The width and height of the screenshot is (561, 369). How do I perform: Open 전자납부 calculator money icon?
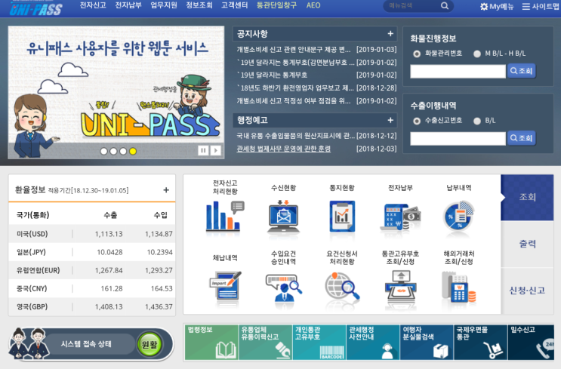(x=400, y=217)
